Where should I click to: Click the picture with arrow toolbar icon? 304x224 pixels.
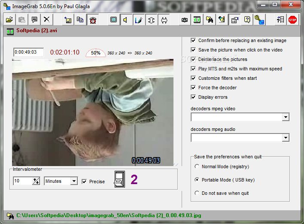coord(68,20)
